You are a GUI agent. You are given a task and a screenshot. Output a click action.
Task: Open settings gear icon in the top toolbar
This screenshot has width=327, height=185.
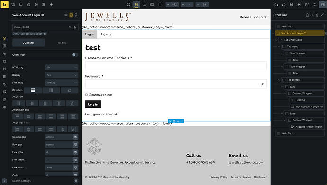[36, 4]
